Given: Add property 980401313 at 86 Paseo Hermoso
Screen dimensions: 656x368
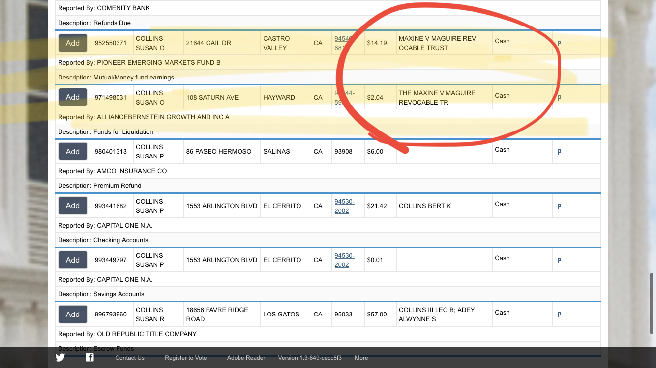Looking at the screenshot, I should (73, 151).
